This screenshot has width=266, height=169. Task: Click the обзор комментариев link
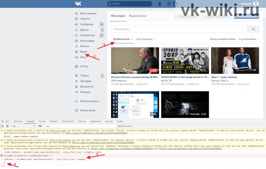click(222, 39)
